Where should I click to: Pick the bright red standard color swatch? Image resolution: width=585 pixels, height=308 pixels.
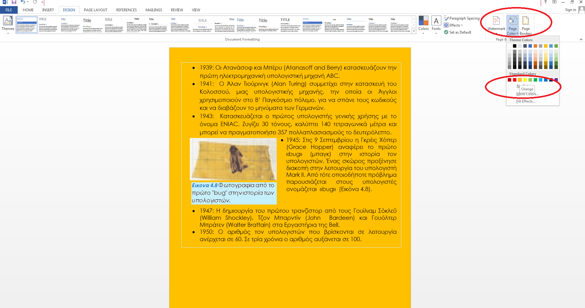515,80
